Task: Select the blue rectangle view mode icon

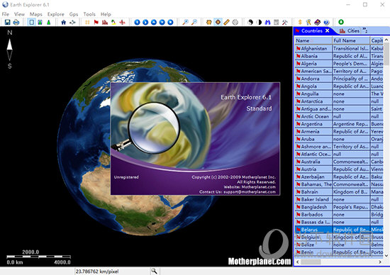Action: pyautogui.click(x=32, y=23)
